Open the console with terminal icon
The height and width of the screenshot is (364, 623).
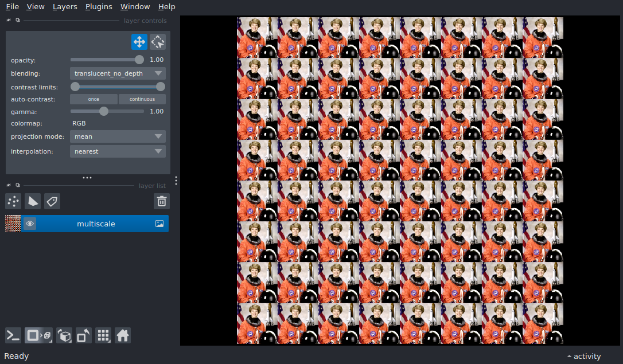click(13, 335)
